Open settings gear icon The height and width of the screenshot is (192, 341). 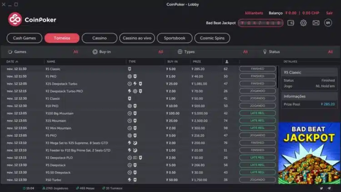click(303, 23)
